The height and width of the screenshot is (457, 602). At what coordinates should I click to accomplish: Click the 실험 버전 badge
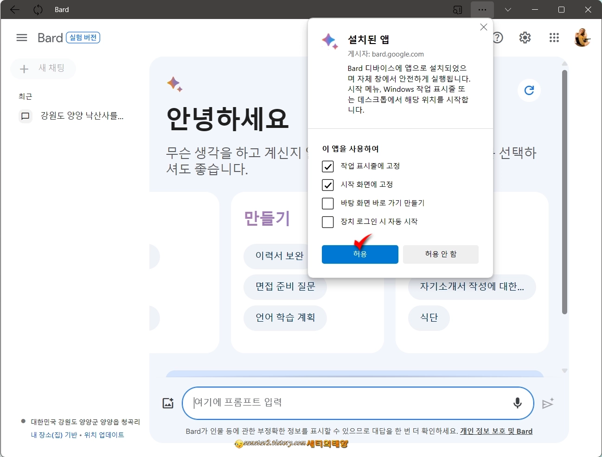83,38
